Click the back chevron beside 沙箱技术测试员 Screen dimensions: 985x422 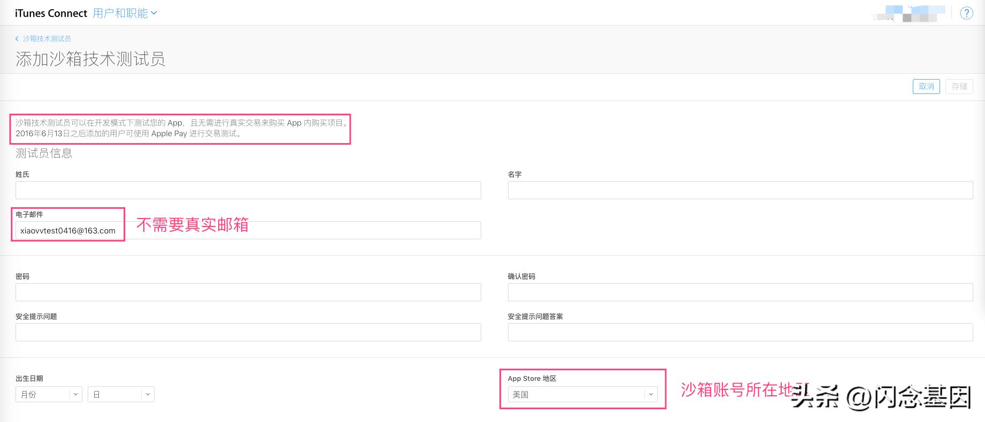(x=17, y=38)
